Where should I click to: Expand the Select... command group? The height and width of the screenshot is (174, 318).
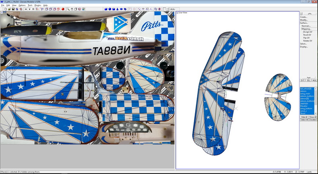(303, 44)
